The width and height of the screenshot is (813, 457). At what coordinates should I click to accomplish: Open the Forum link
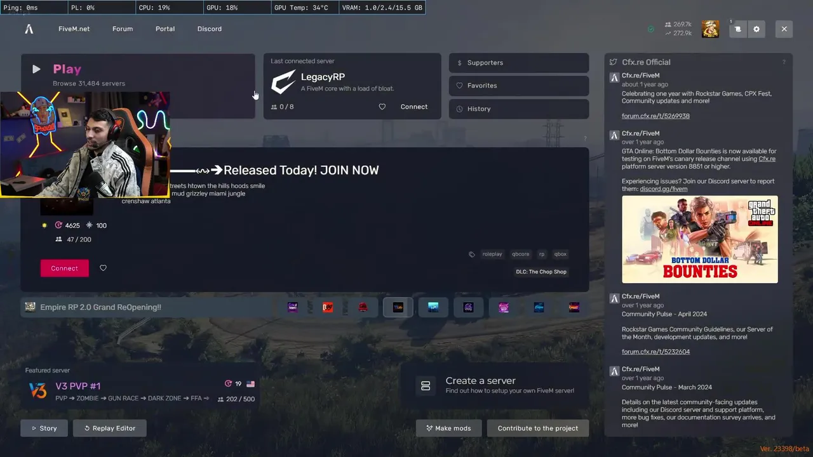coord(123,29)
